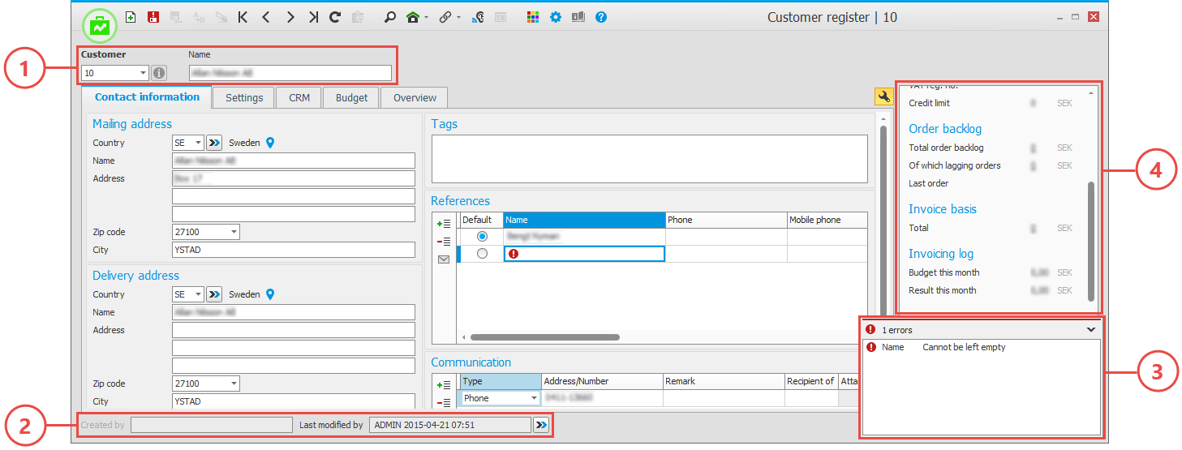Click the Mobile phone column header
Viewport: 1182px width, 450px height.
pyautogui.click(x=827, y=220)
